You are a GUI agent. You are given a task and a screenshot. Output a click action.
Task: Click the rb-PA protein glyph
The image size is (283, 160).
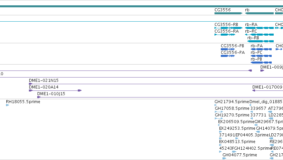[261, 49]
